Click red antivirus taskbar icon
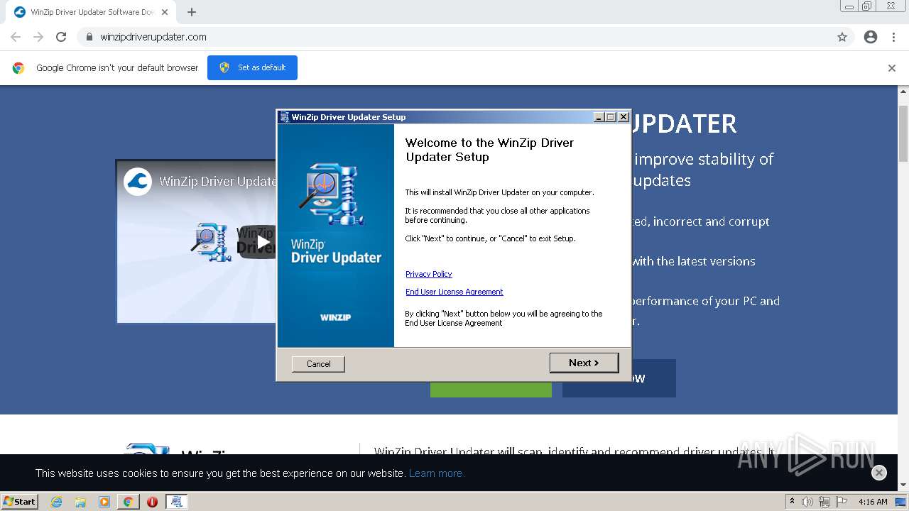909x511 pixels. [152, 502]
